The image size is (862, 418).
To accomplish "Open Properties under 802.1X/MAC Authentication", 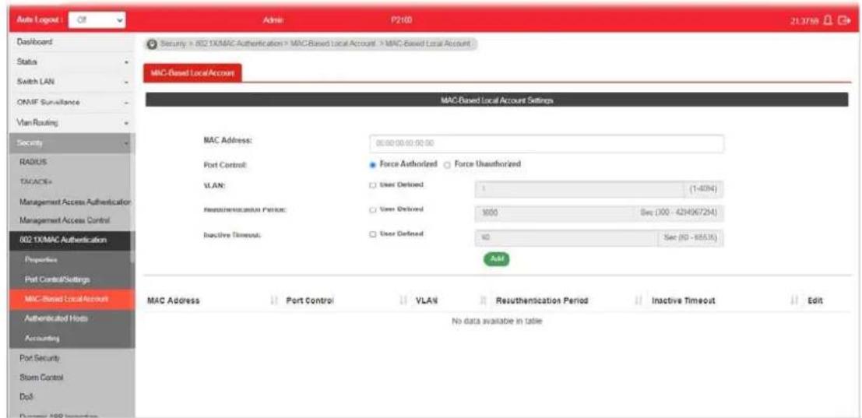I will click(71, 258).
